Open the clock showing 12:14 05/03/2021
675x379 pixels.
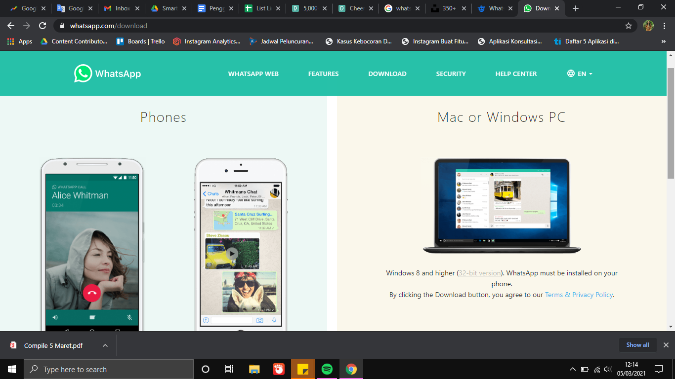pos(631,369)
